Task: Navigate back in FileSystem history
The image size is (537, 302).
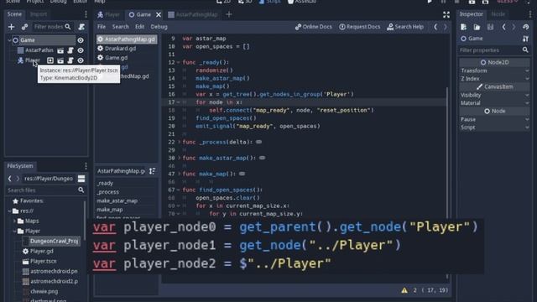Action: point(9,179)
